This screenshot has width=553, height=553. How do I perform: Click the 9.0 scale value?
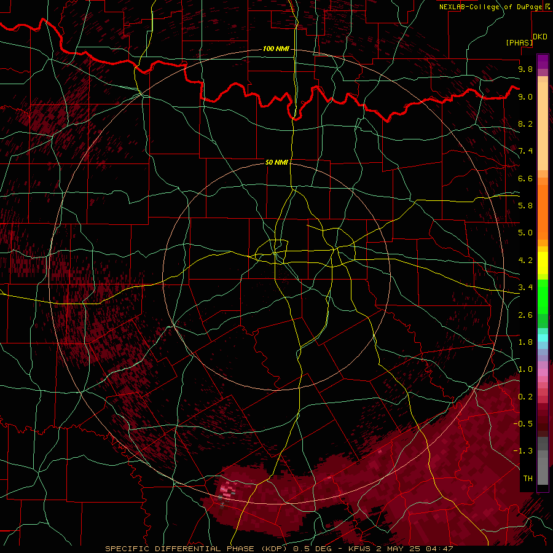pyautogui.click(x=525, y=96)
